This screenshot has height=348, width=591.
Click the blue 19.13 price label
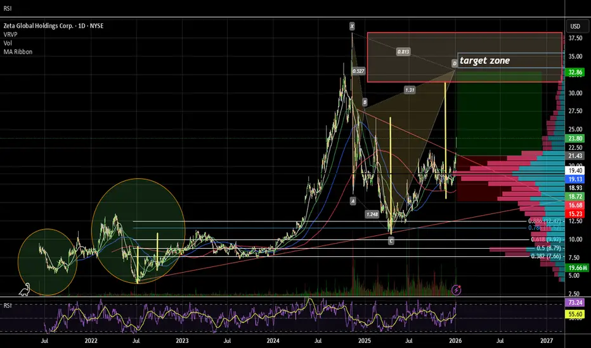[x=575, y=179]
